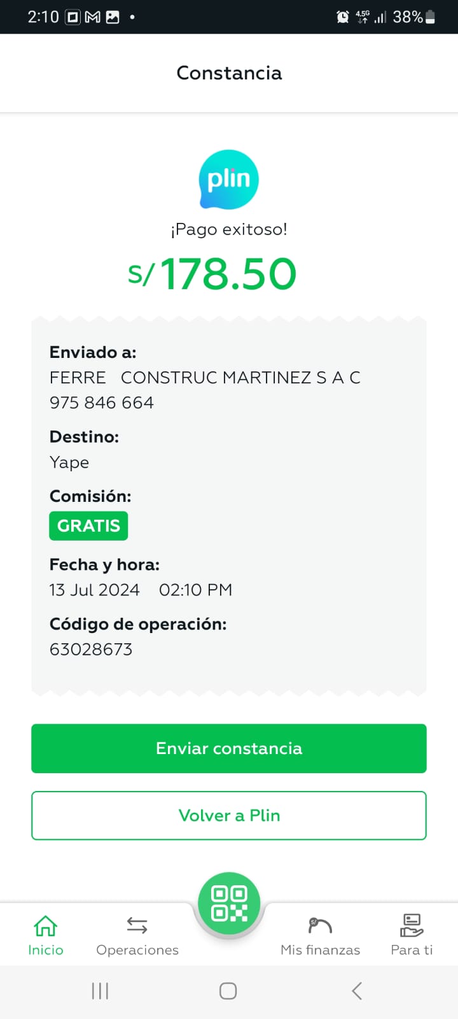Tap the Inicio home icon
Image resolution: width=458 pixels, height=1019 pixels.
coord(46,925)
